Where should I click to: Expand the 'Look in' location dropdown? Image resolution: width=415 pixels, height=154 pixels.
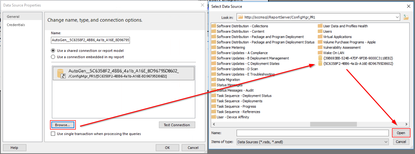[397, 17]
